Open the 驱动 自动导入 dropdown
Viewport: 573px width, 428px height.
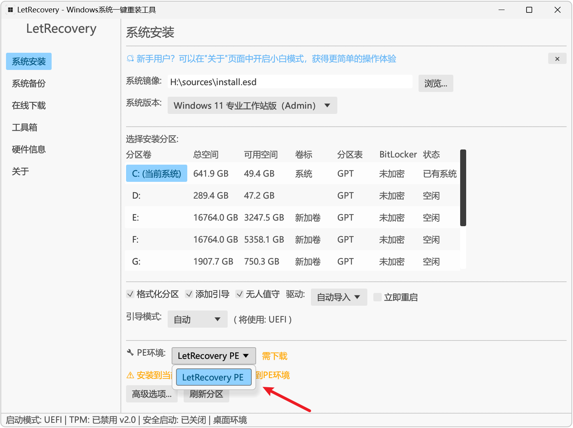coord(339,297)
